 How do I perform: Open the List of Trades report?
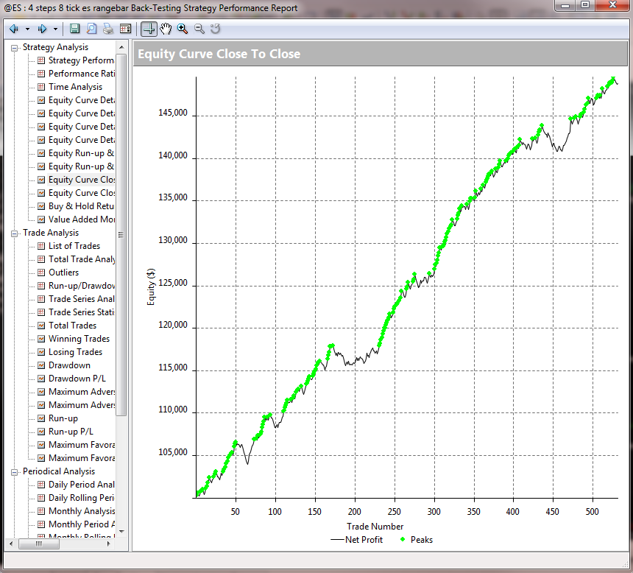click(74, 246)
